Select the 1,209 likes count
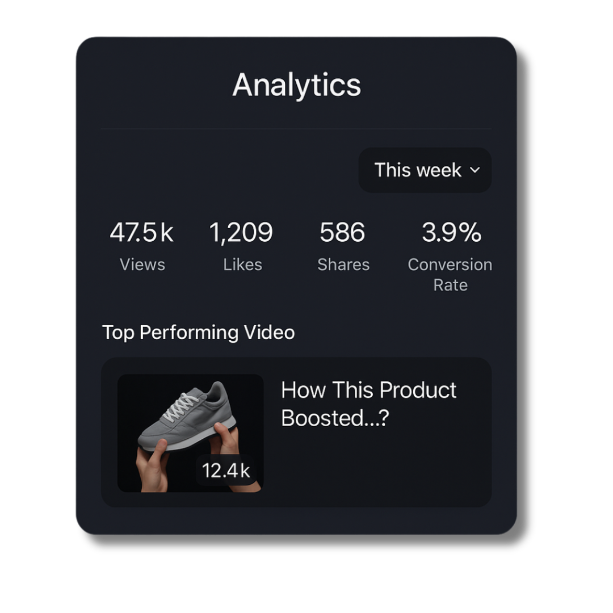Image resolution: width=613 pixels, height=613 pixels. pyautogui.click(x=241, y=233)
